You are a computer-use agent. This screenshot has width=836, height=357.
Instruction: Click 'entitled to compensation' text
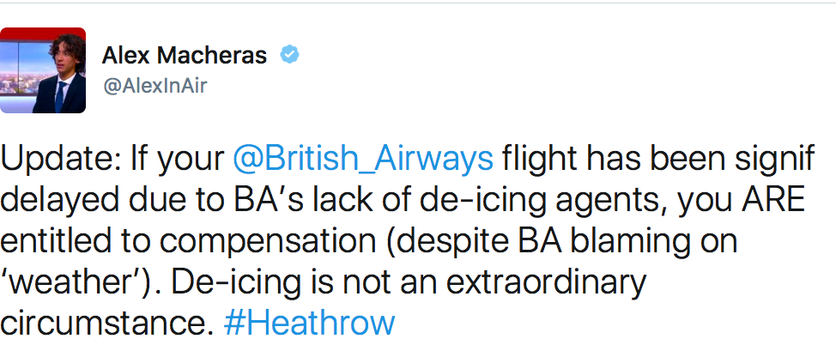188,243
